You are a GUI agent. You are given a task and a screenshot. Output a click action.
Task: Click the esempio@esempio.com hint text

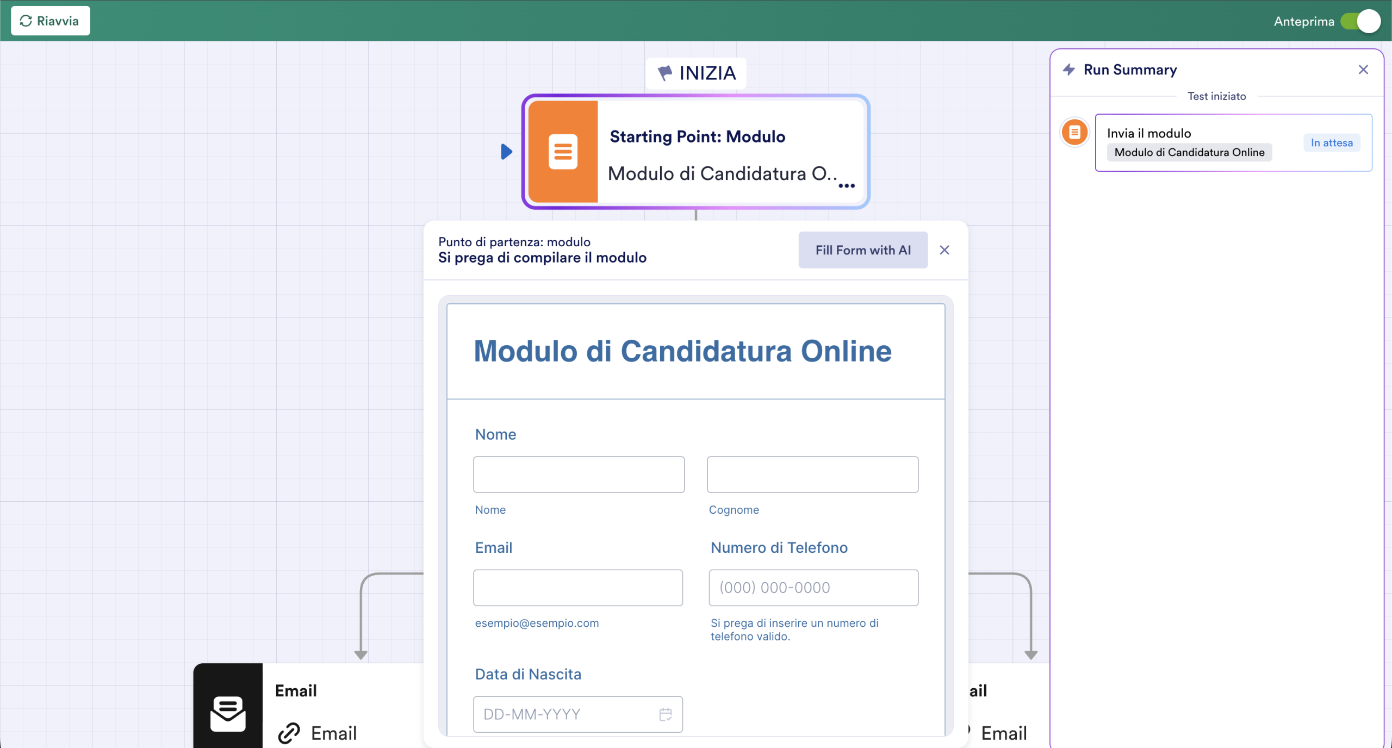[x=537, y=623]
